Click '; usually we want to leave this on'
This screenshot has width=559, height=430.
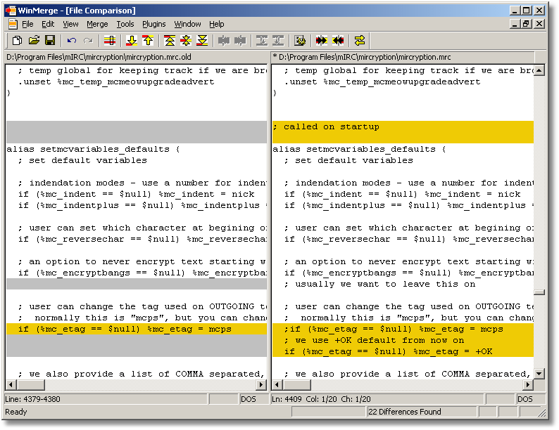[x=379, y=284]
